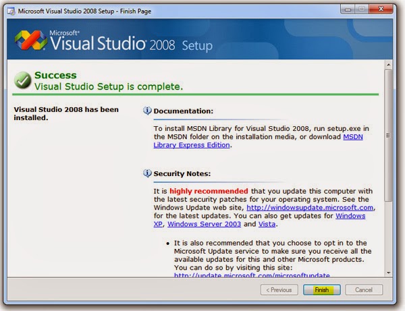Click the 'highly recommended' red text
The image size is (405, 311).
click(209, 191)
